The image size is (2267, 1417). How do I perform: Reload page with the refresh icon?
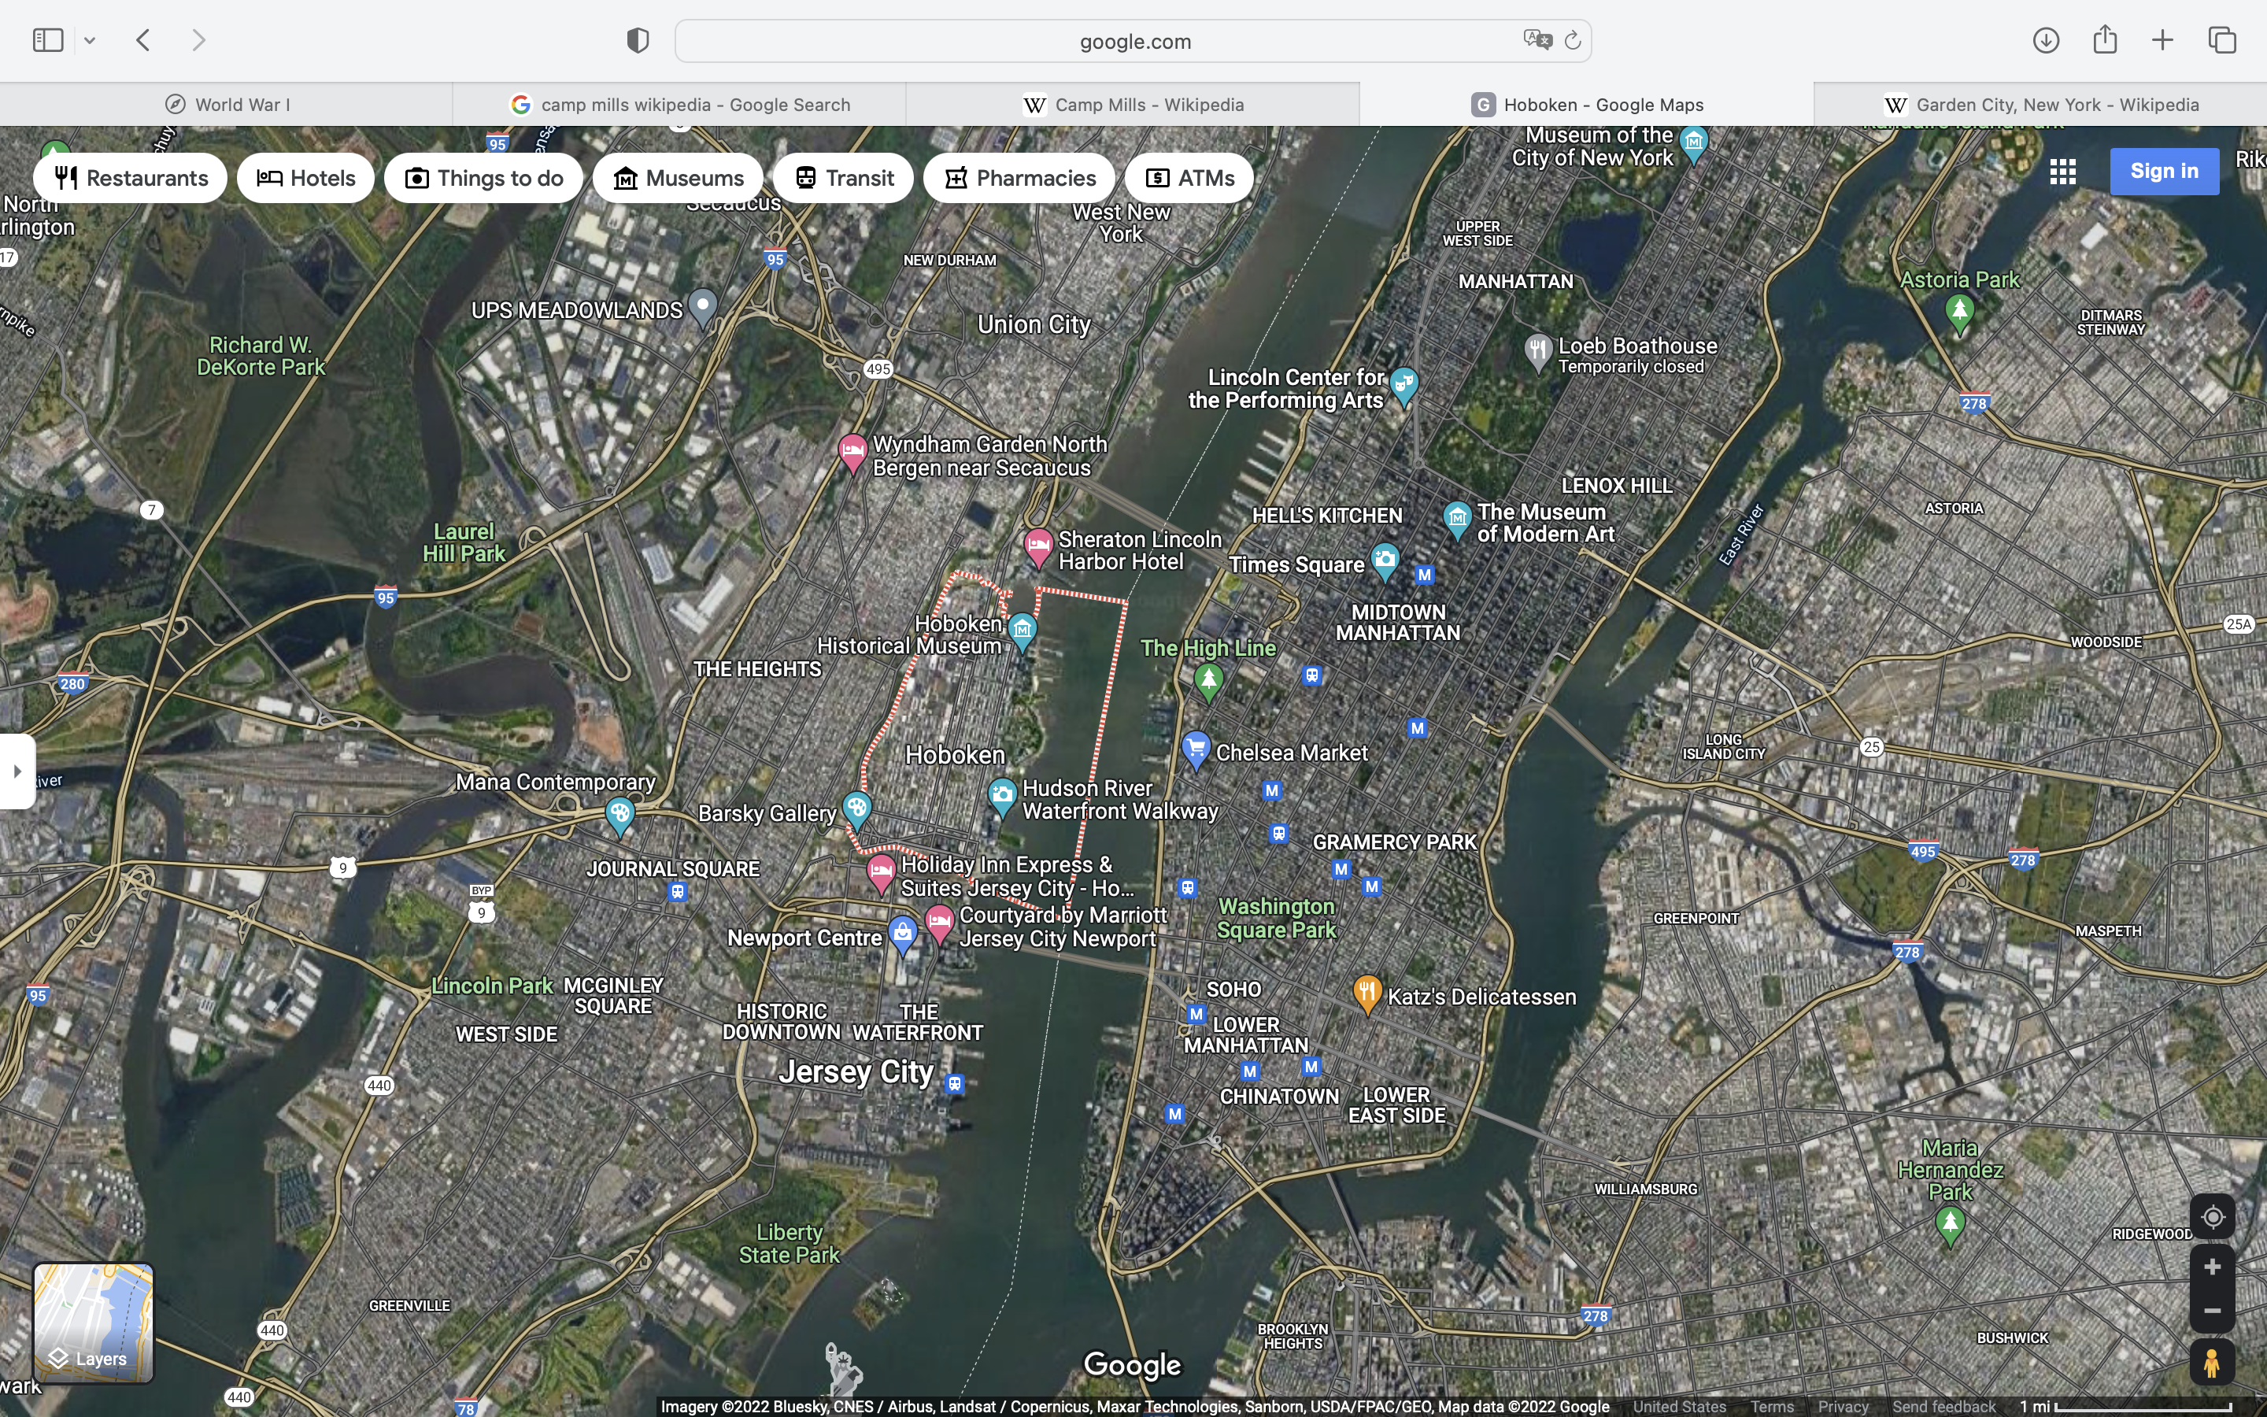click(1573, 40)
